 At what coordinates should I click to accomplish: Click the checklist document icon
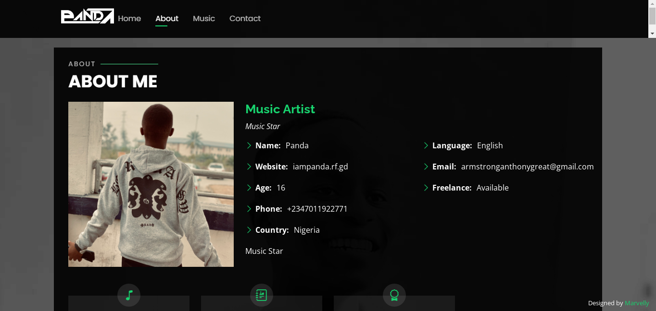point(261,295)
